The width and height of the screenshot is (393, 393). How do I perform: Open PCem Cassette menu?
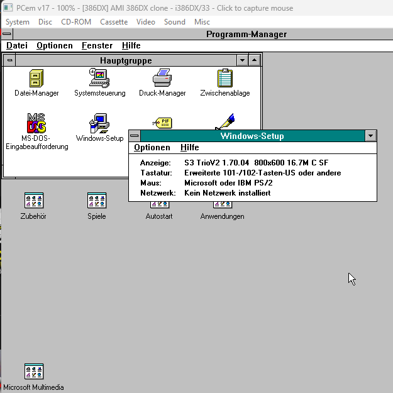(114, 22)
